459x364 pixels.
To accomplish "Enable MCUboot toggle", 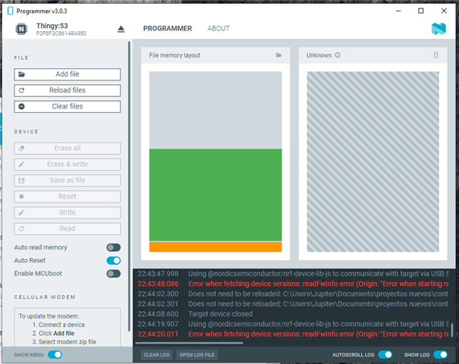I will click(113, 274).
